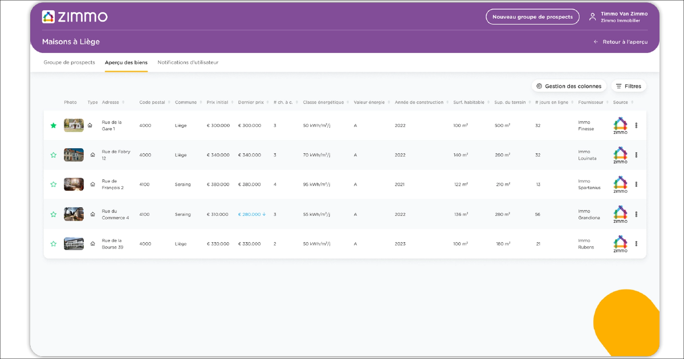Open the photo thumbnail for Rue du Commerce 4
This screenshot has width=684, height=359.
point(74,214)
